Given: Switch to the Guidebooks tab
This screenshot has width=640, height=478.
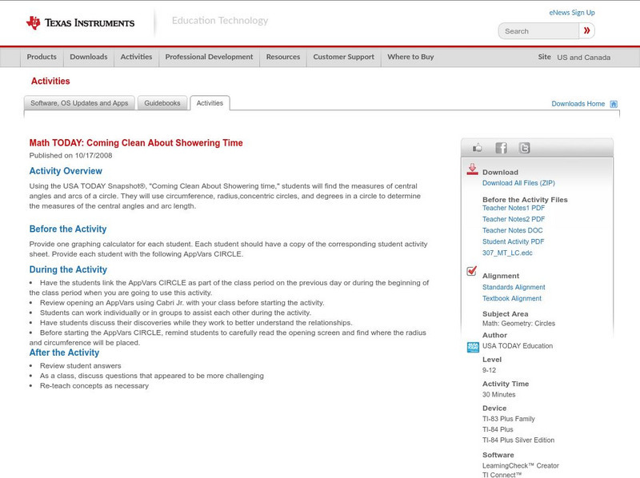Looking at the screenshot, I should point(162,103).
